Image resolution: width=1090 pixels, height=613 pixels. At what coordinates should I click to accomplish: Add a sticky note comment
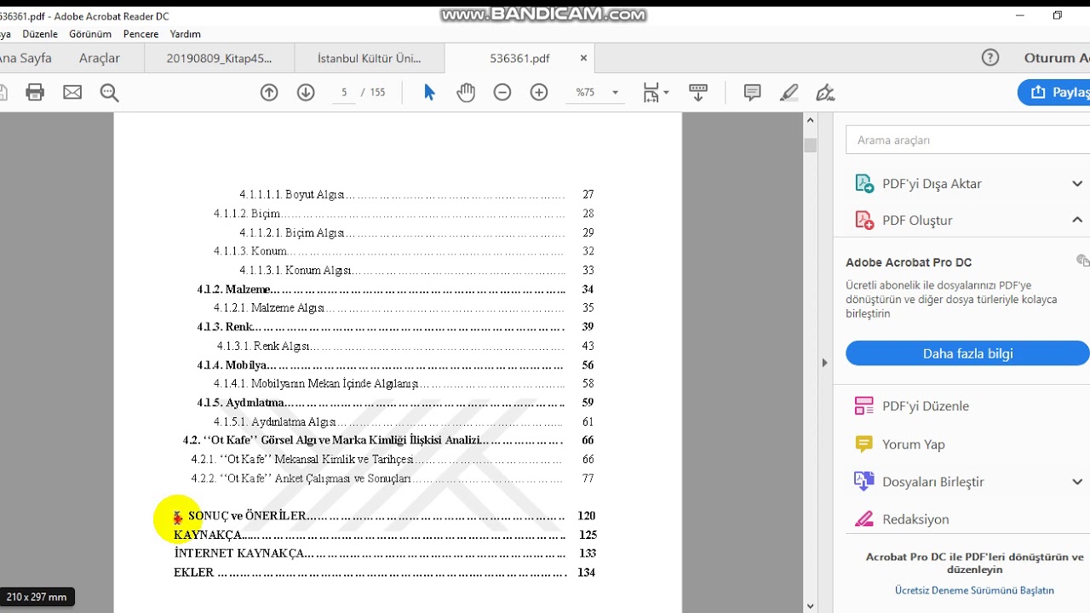752,92
